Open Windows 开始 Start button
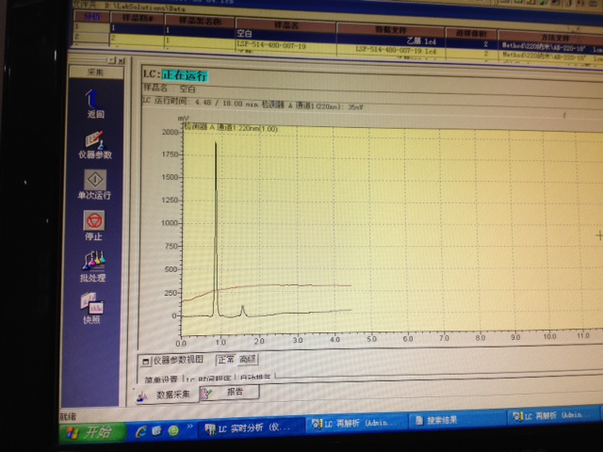603x452 pixels. pos(93,432)
